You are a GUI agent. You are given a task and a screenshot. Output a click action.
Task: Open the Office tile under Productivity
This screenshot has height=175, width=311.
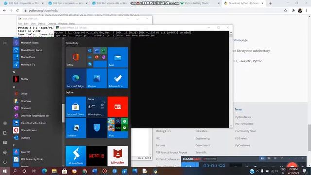point(76,57)
